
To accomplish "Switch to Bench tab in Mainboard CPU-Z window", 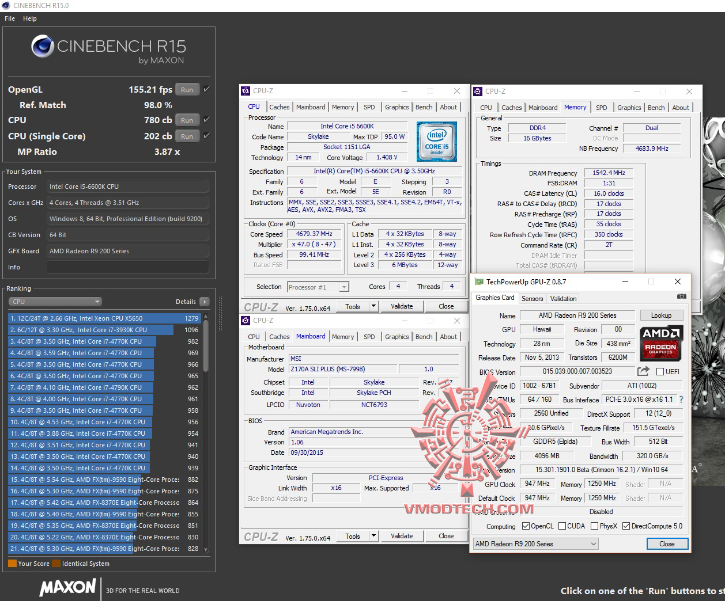I will pyautogui.click(x=424, y=337).
